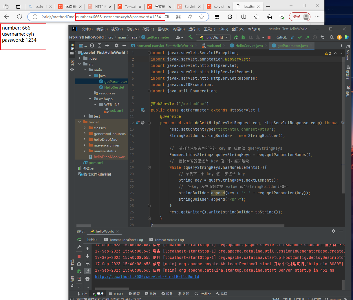Click the thread dump camera icon in Run panel

pyautogui.click(x=79, y=264)
